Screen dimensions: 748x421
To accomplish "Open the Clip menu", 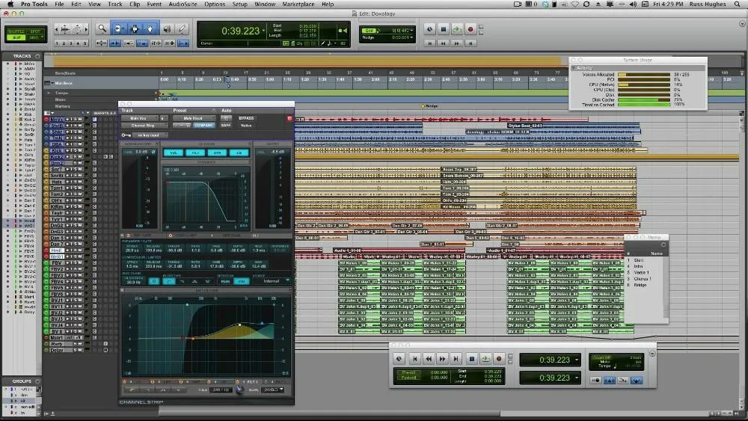I will tap(135, 4).
